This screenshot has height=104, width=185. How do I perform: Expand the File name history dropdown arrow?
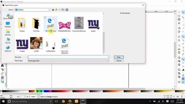[108, 57]
